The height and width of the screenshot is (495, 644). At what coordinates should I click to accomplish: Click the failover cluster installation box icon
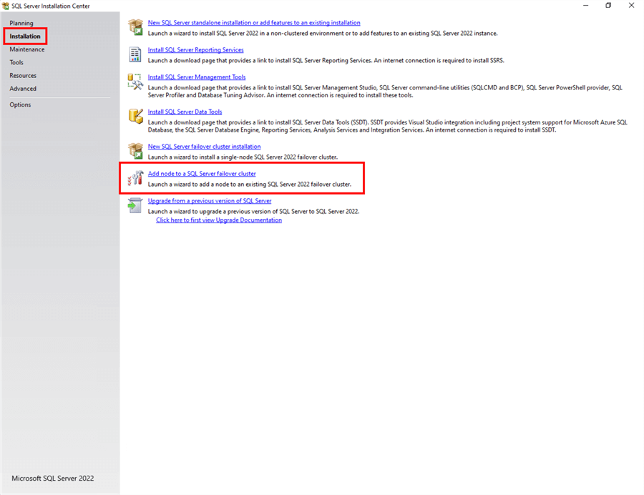click(135, 151)
